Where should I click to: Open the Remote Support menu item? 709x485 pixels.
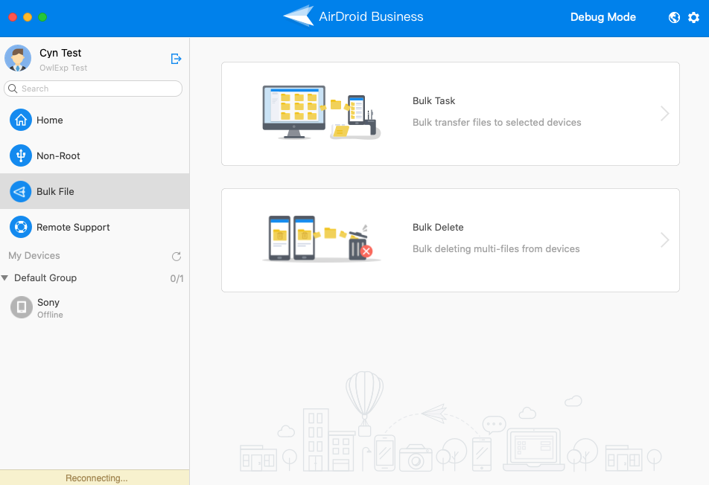tap(95, 227)
